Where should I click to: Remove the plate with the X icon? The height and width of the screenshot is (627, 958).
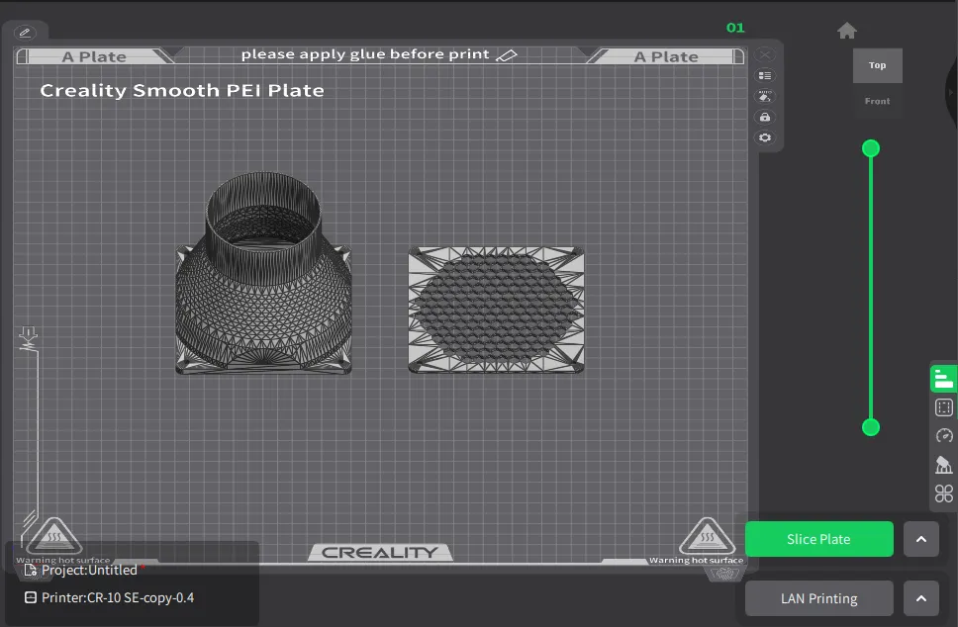764,55
